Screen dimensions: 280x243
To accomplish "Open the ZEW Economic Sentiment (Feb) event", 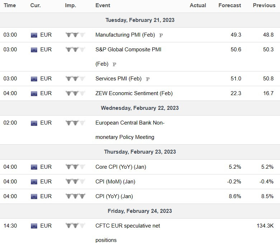I will (134, 93).
